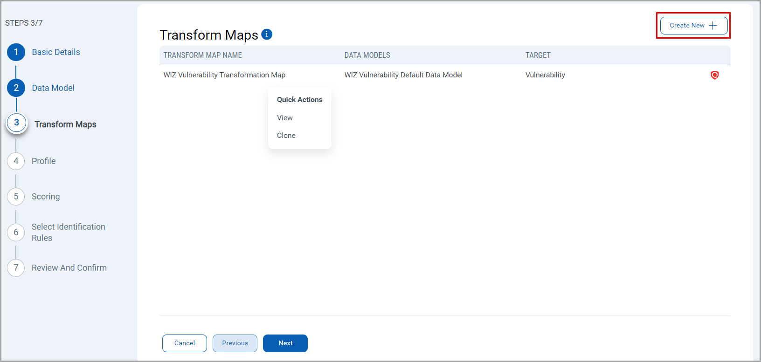Click the Quick Actions menu title
761x362 pixels.
[300, 100]
